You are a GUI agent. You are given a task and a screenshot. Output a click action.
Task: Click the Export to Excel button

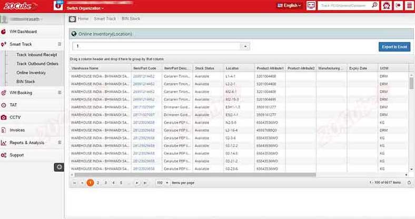[394, 47]
